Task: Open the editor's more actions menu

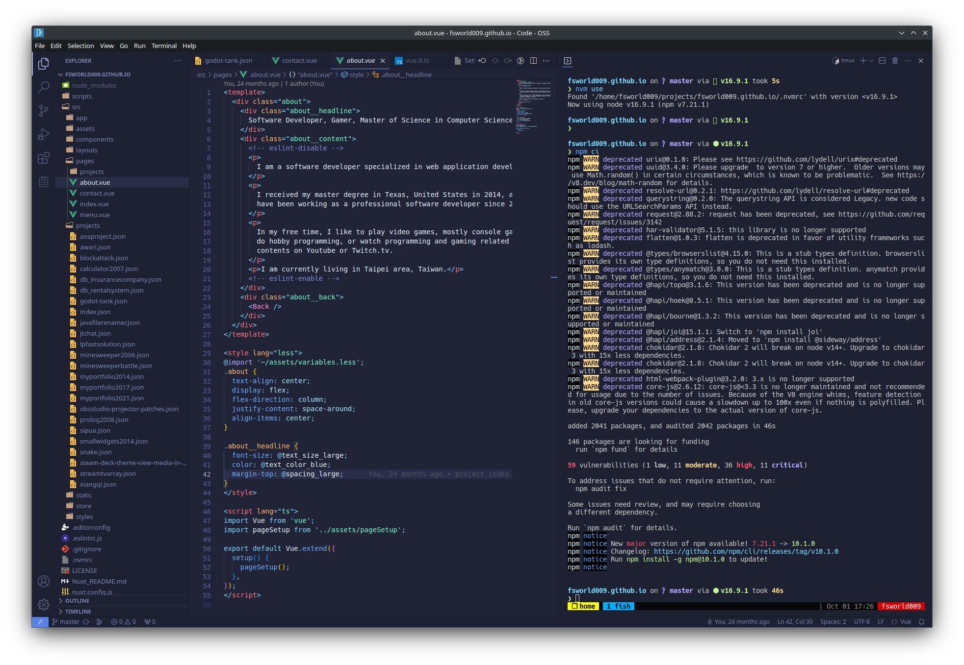Action: tap(546, 61)
